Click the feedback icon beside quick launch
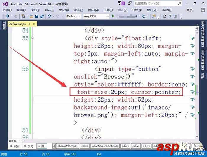 (130, 3)
